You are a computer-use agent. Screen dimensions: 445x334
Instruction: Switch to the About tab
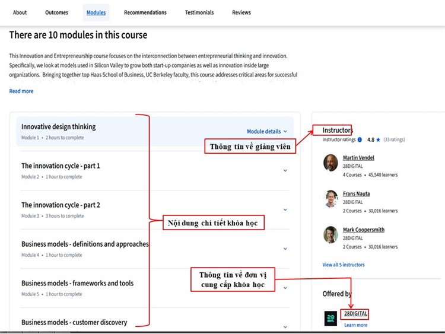click(x=20, y=12)
